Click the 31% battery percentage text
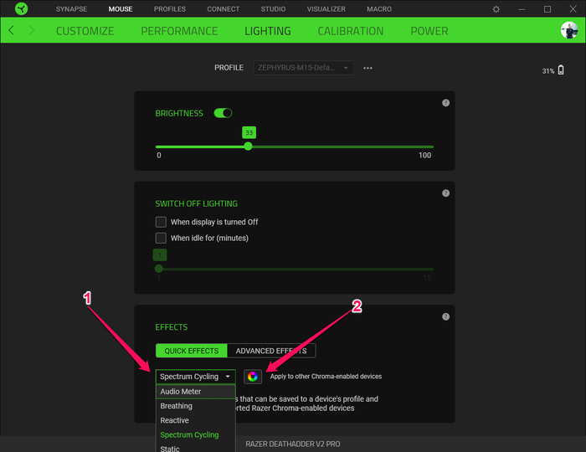586x452 pixels. click(548, 71)
